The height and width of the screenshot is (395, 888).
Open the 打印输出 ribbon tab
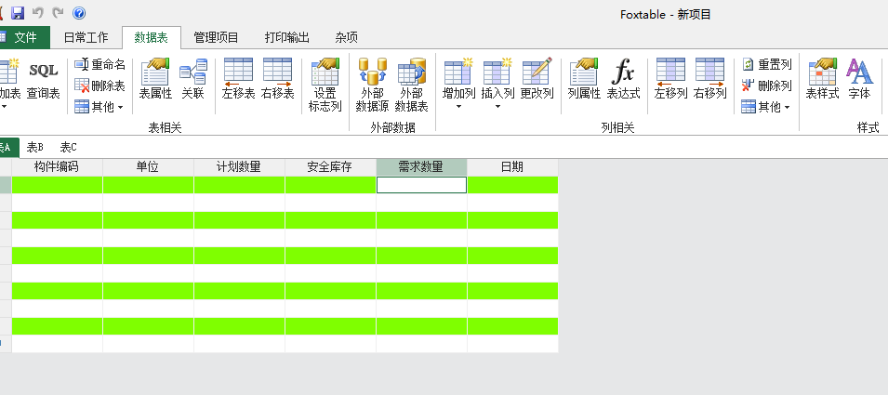click(x=286, y=38)
